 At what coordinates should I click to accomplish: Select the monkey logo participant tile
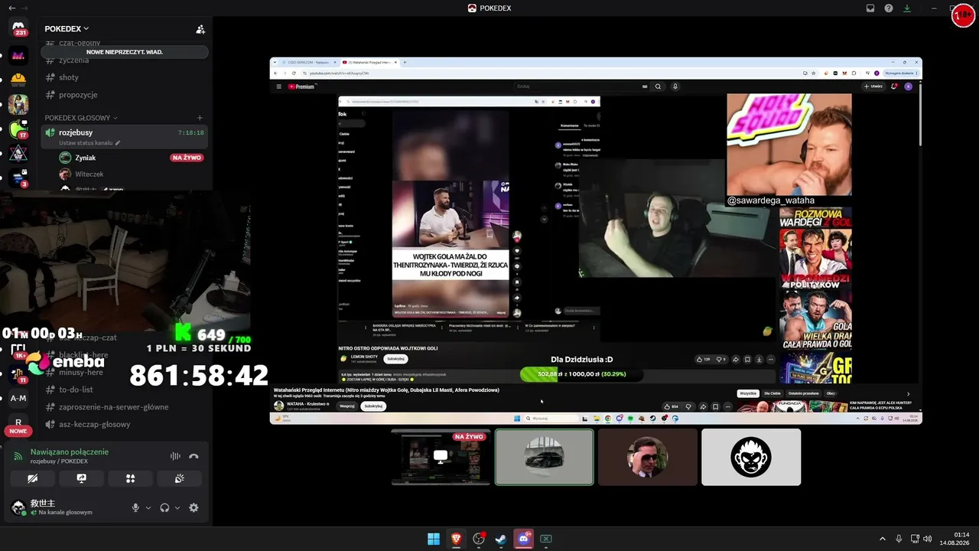(x=751, y=457)
